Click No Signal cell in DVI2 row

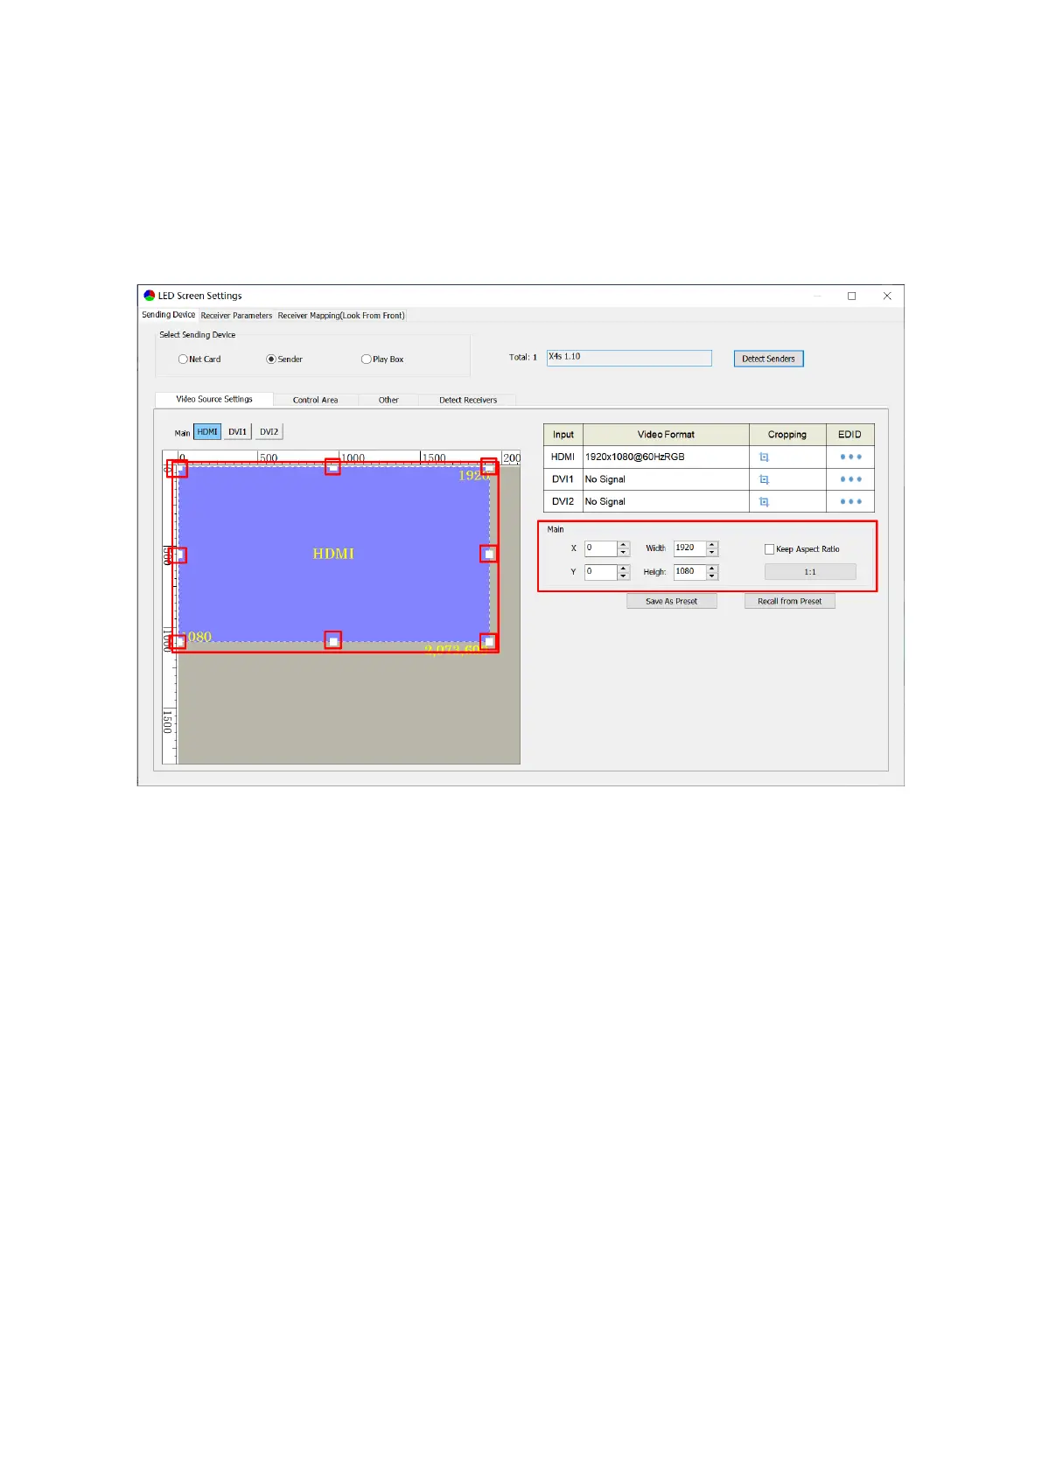(666, 501)
